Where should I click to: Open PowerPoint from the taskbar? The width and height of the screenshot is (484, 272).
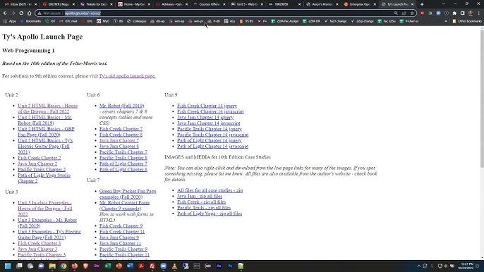(119, 266)
